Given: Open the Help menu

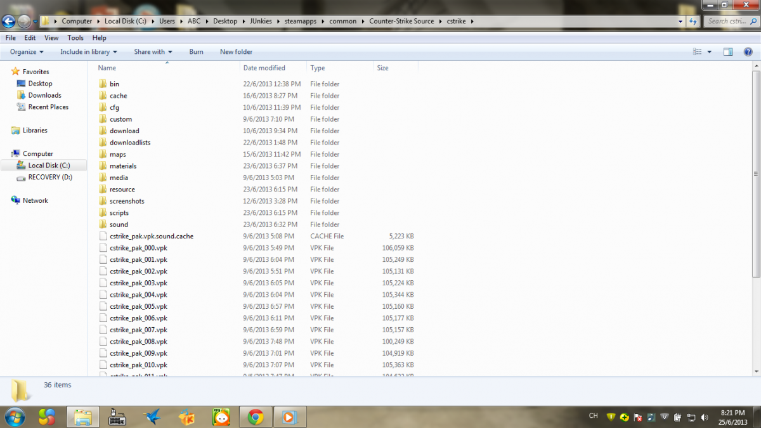Looking at the screenshot, I should pos(99,38).
